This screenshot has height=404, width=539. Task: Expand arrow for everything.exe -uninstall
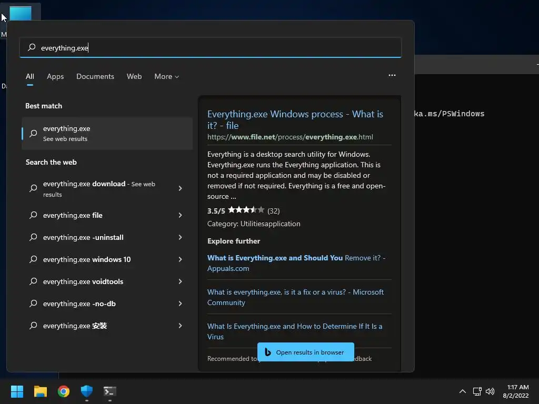click(x=180, y=237)
